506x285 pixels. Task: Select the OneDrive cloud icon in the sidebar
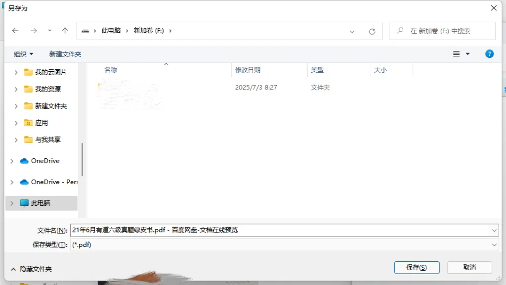click(x=25, y=161)
